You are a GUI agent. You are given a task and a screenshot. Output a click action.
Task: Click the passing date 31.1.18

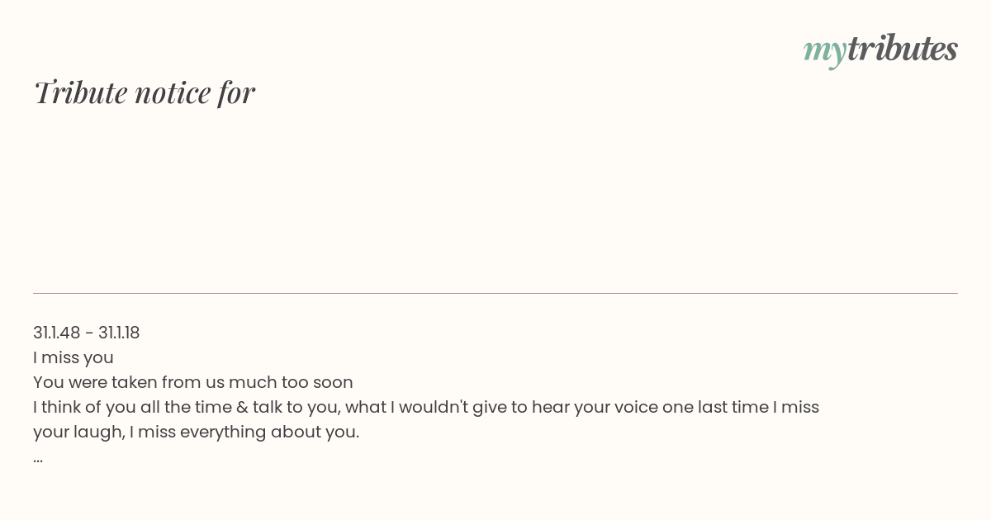tap(119, 333)
